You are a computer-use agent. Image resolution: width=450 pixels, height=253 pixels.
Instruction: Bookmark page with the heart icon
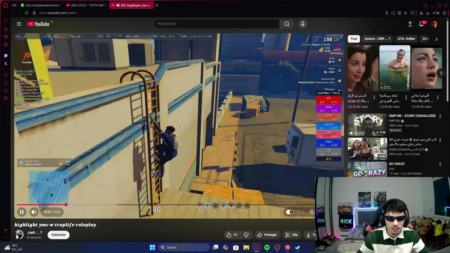pyautogui.click(x=412, y=13)
